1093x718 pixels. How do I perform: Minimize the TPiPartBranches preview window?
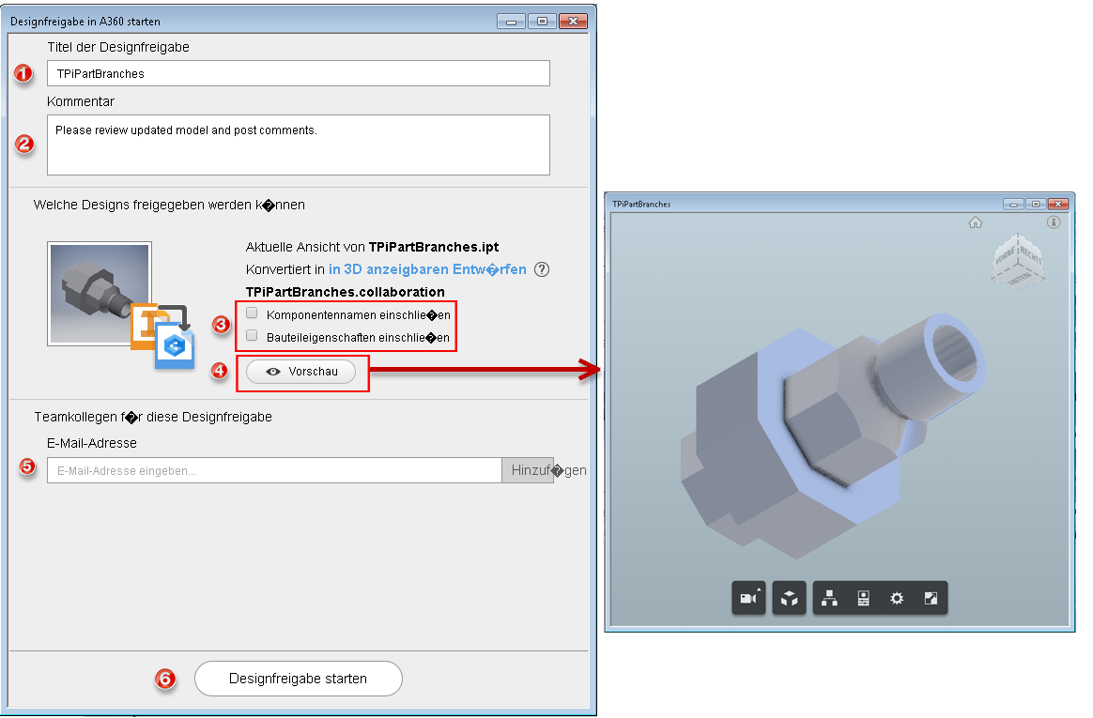(1013, 204)
